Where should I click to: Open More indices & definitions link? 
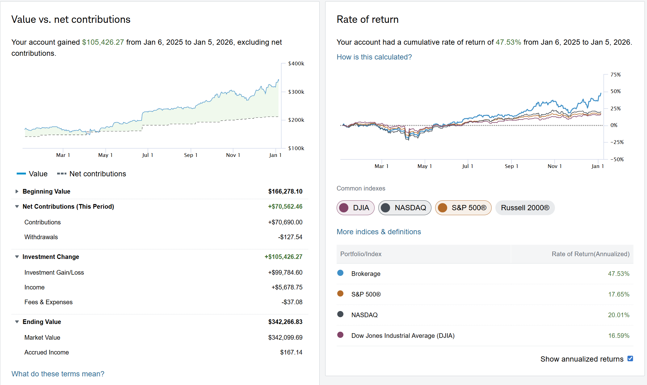(x=379, y=232)
